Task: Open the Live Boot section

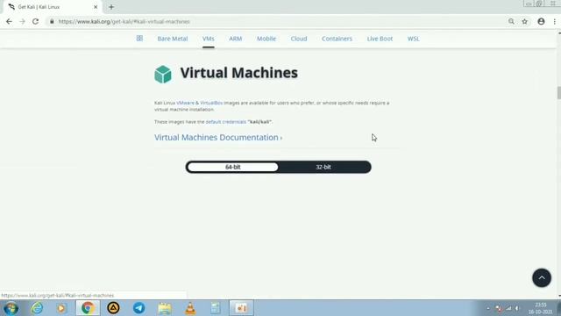Action: (x=380, y=39)
